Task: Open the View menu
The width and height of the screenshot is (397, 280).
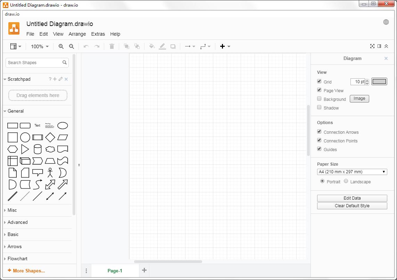Action: point(58,34)
